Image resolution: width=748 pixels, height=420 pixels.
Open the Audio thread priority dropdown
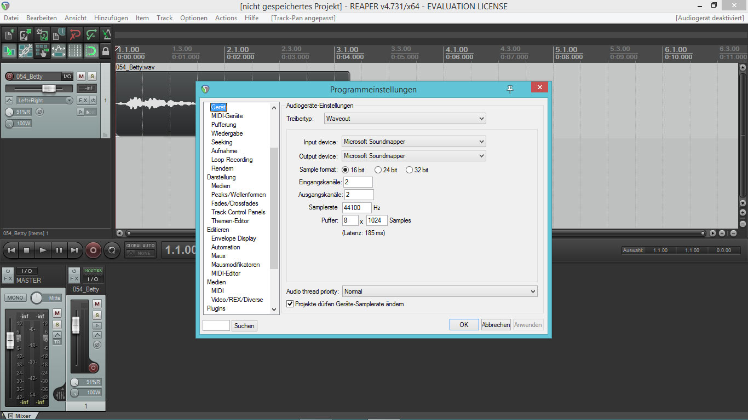tap(440, 291)
